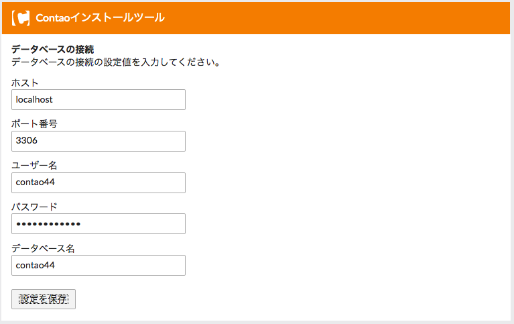Image resolution: width=514 pixels, height=324 pixels.
Task: Click the インストールツール header text
Action: click(117, 17)
